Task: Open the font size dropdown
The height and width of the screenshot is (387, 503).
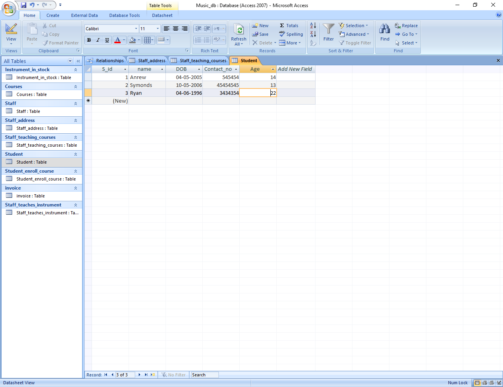Action: (x=158, y=29)
